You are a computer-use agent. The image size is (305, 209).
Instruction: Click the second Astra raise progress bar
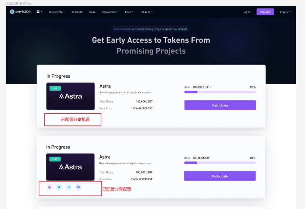coord(220,163)
